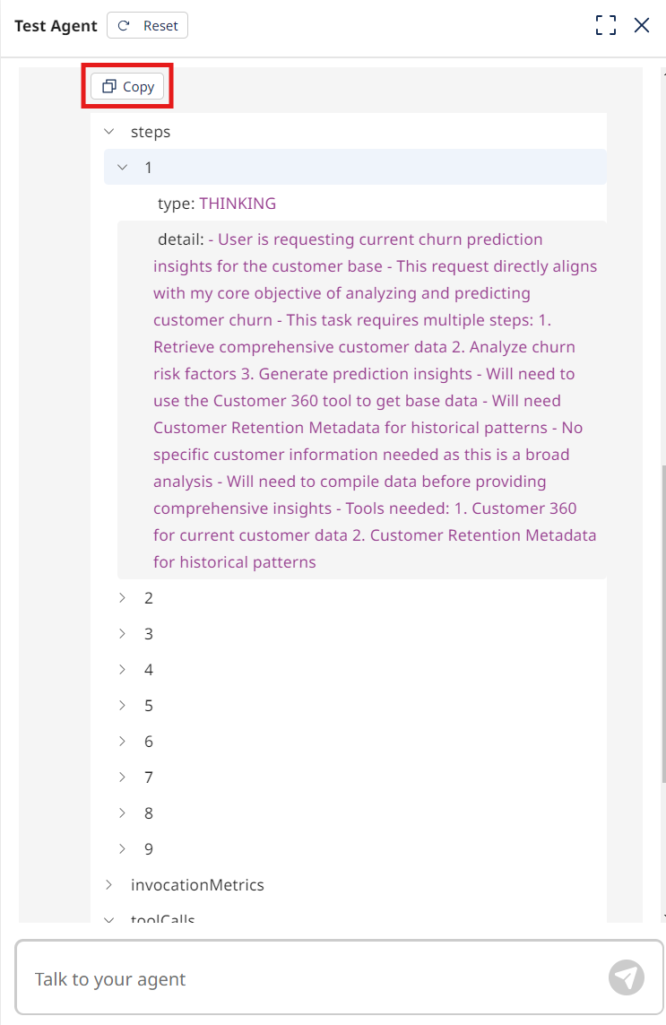Click the Talk to your agent input
666x1025 pixels.
[314, 978]
